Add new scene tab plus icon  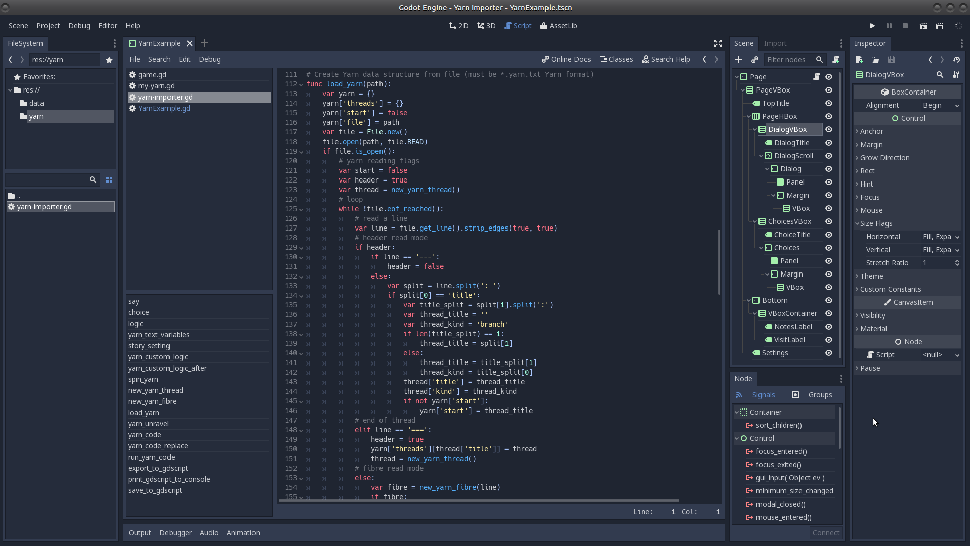pyautogui.click(x=204, y=43)
